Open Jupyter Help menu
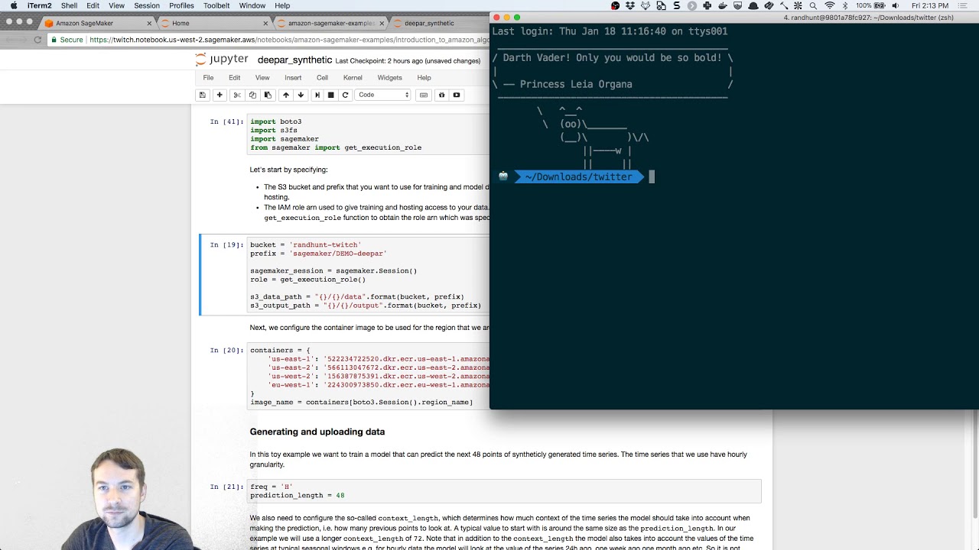Image resolution: width=979 pixels, height=550 pixels. 424,77
